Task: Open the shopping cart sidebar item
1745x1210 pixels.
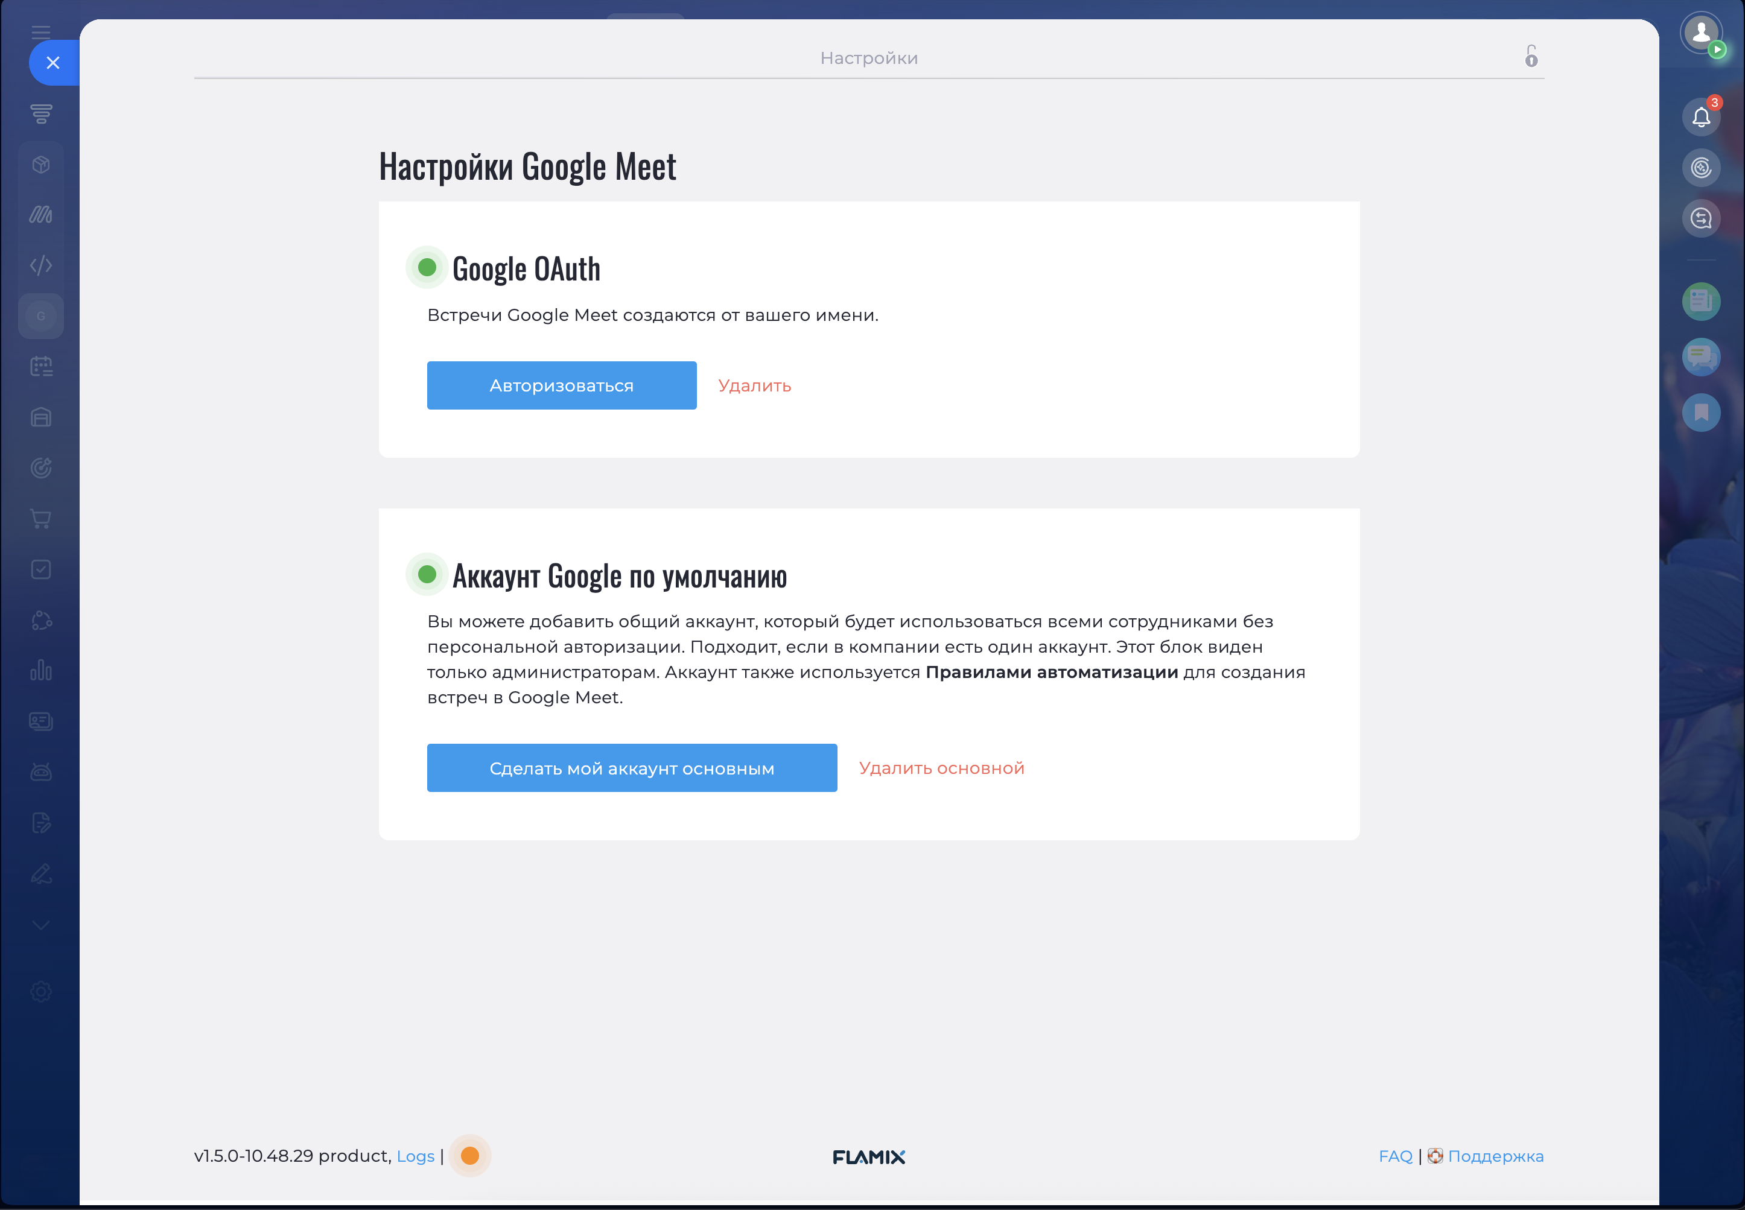Action: pyautogui.click(x=41, y=519)
